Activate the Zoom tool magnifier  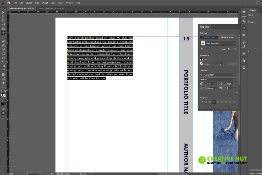(3, 87)
